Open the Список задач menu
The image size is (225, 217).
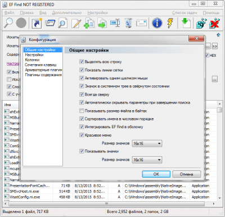[x=184, y=13]
